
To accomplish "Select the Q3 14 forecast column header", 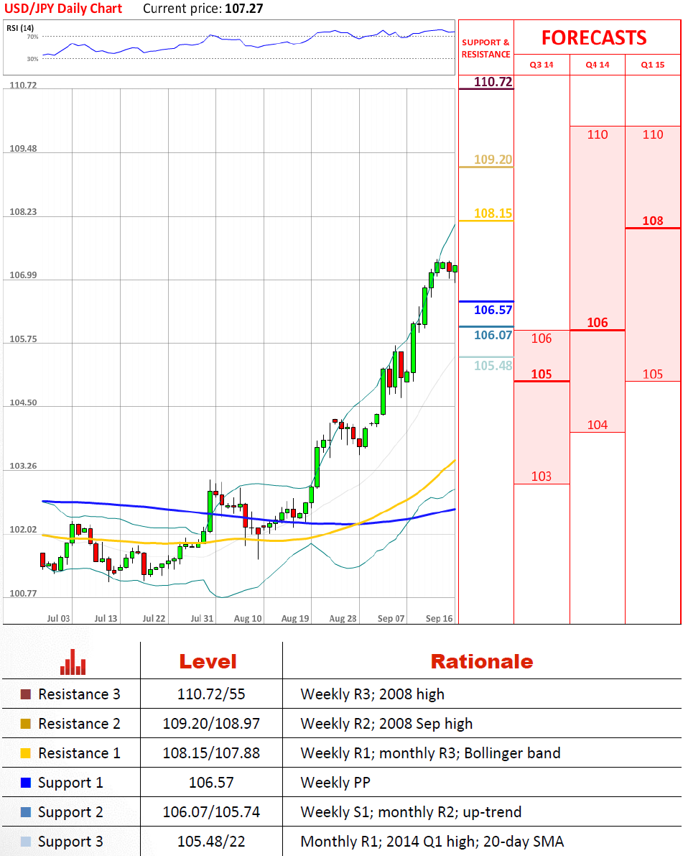I will [542, 65].
